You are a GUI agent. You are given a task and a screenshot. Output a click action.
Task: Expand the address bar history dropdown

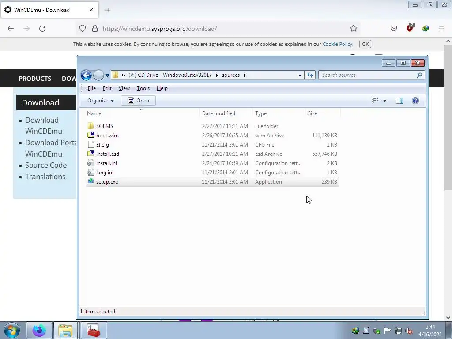[300, 75]
